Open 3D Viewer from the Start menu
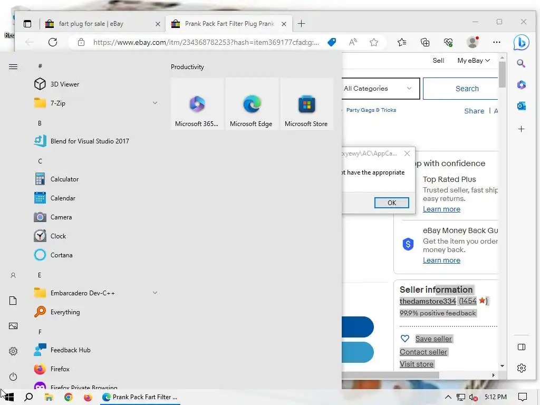This screenshot has width=540, height=405. [97, 84]
